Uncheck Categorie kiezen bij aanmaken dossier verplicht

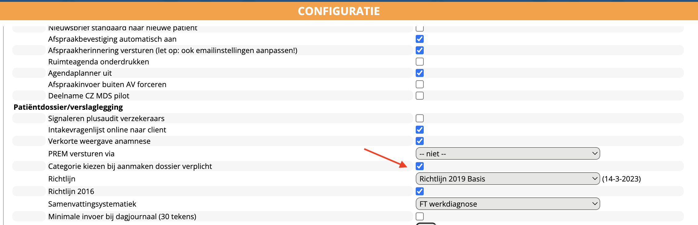click(x=419, y=166)
